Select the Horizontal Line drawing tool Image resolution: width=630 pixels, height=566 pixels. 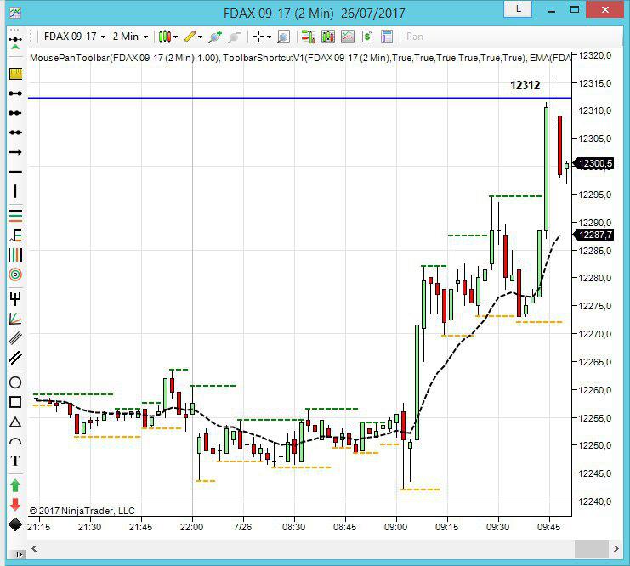(15, 172)
